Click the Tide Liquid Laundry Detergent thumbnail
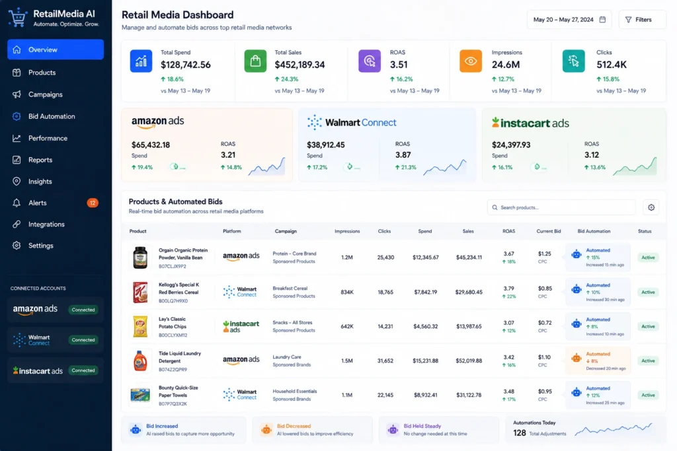677x451 pixels. (x=140, y=361)
